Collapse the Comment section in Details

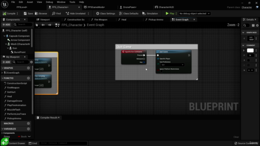(243, 45)
